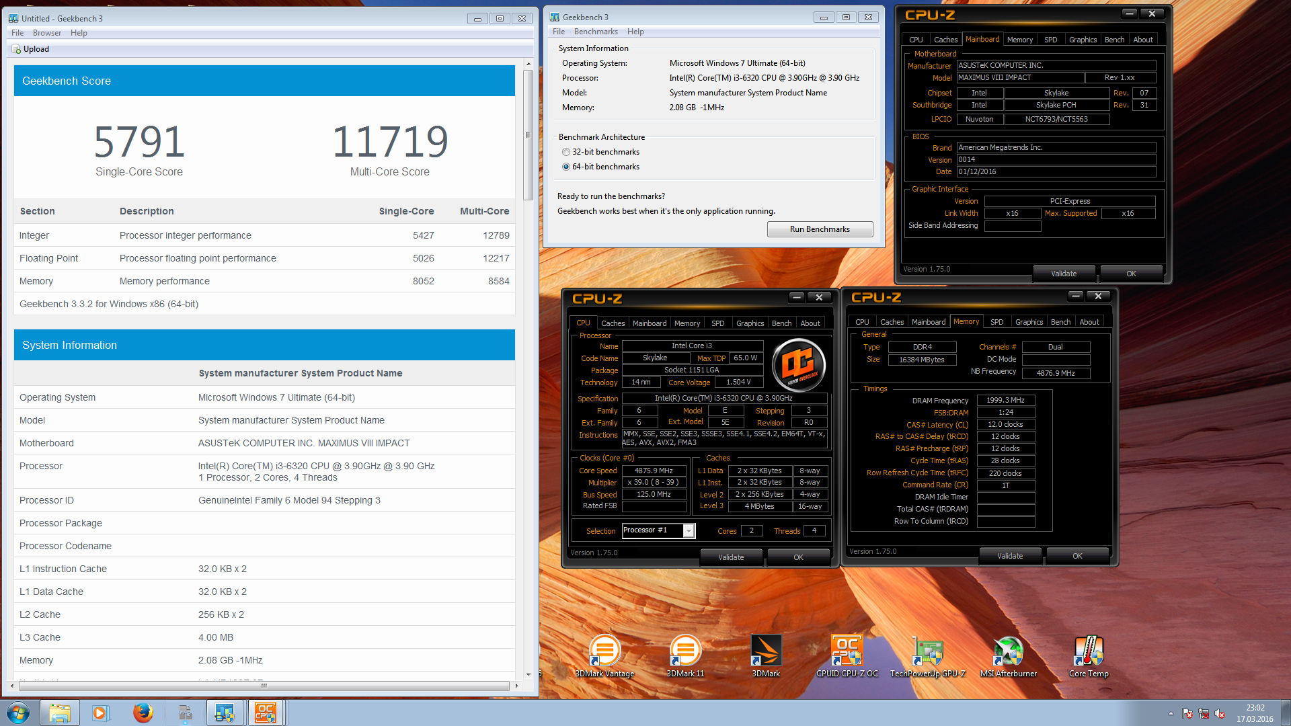1291x726 pixels.
Task: Click the DRAM Frequency value 1999.3 MHz
Action: [1005, 400]
